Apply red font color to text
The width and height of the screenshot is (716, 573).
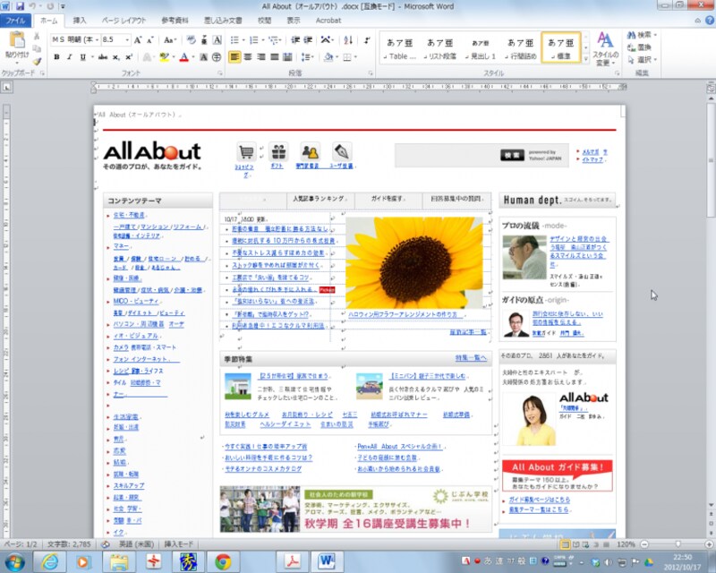coord(183,56)
